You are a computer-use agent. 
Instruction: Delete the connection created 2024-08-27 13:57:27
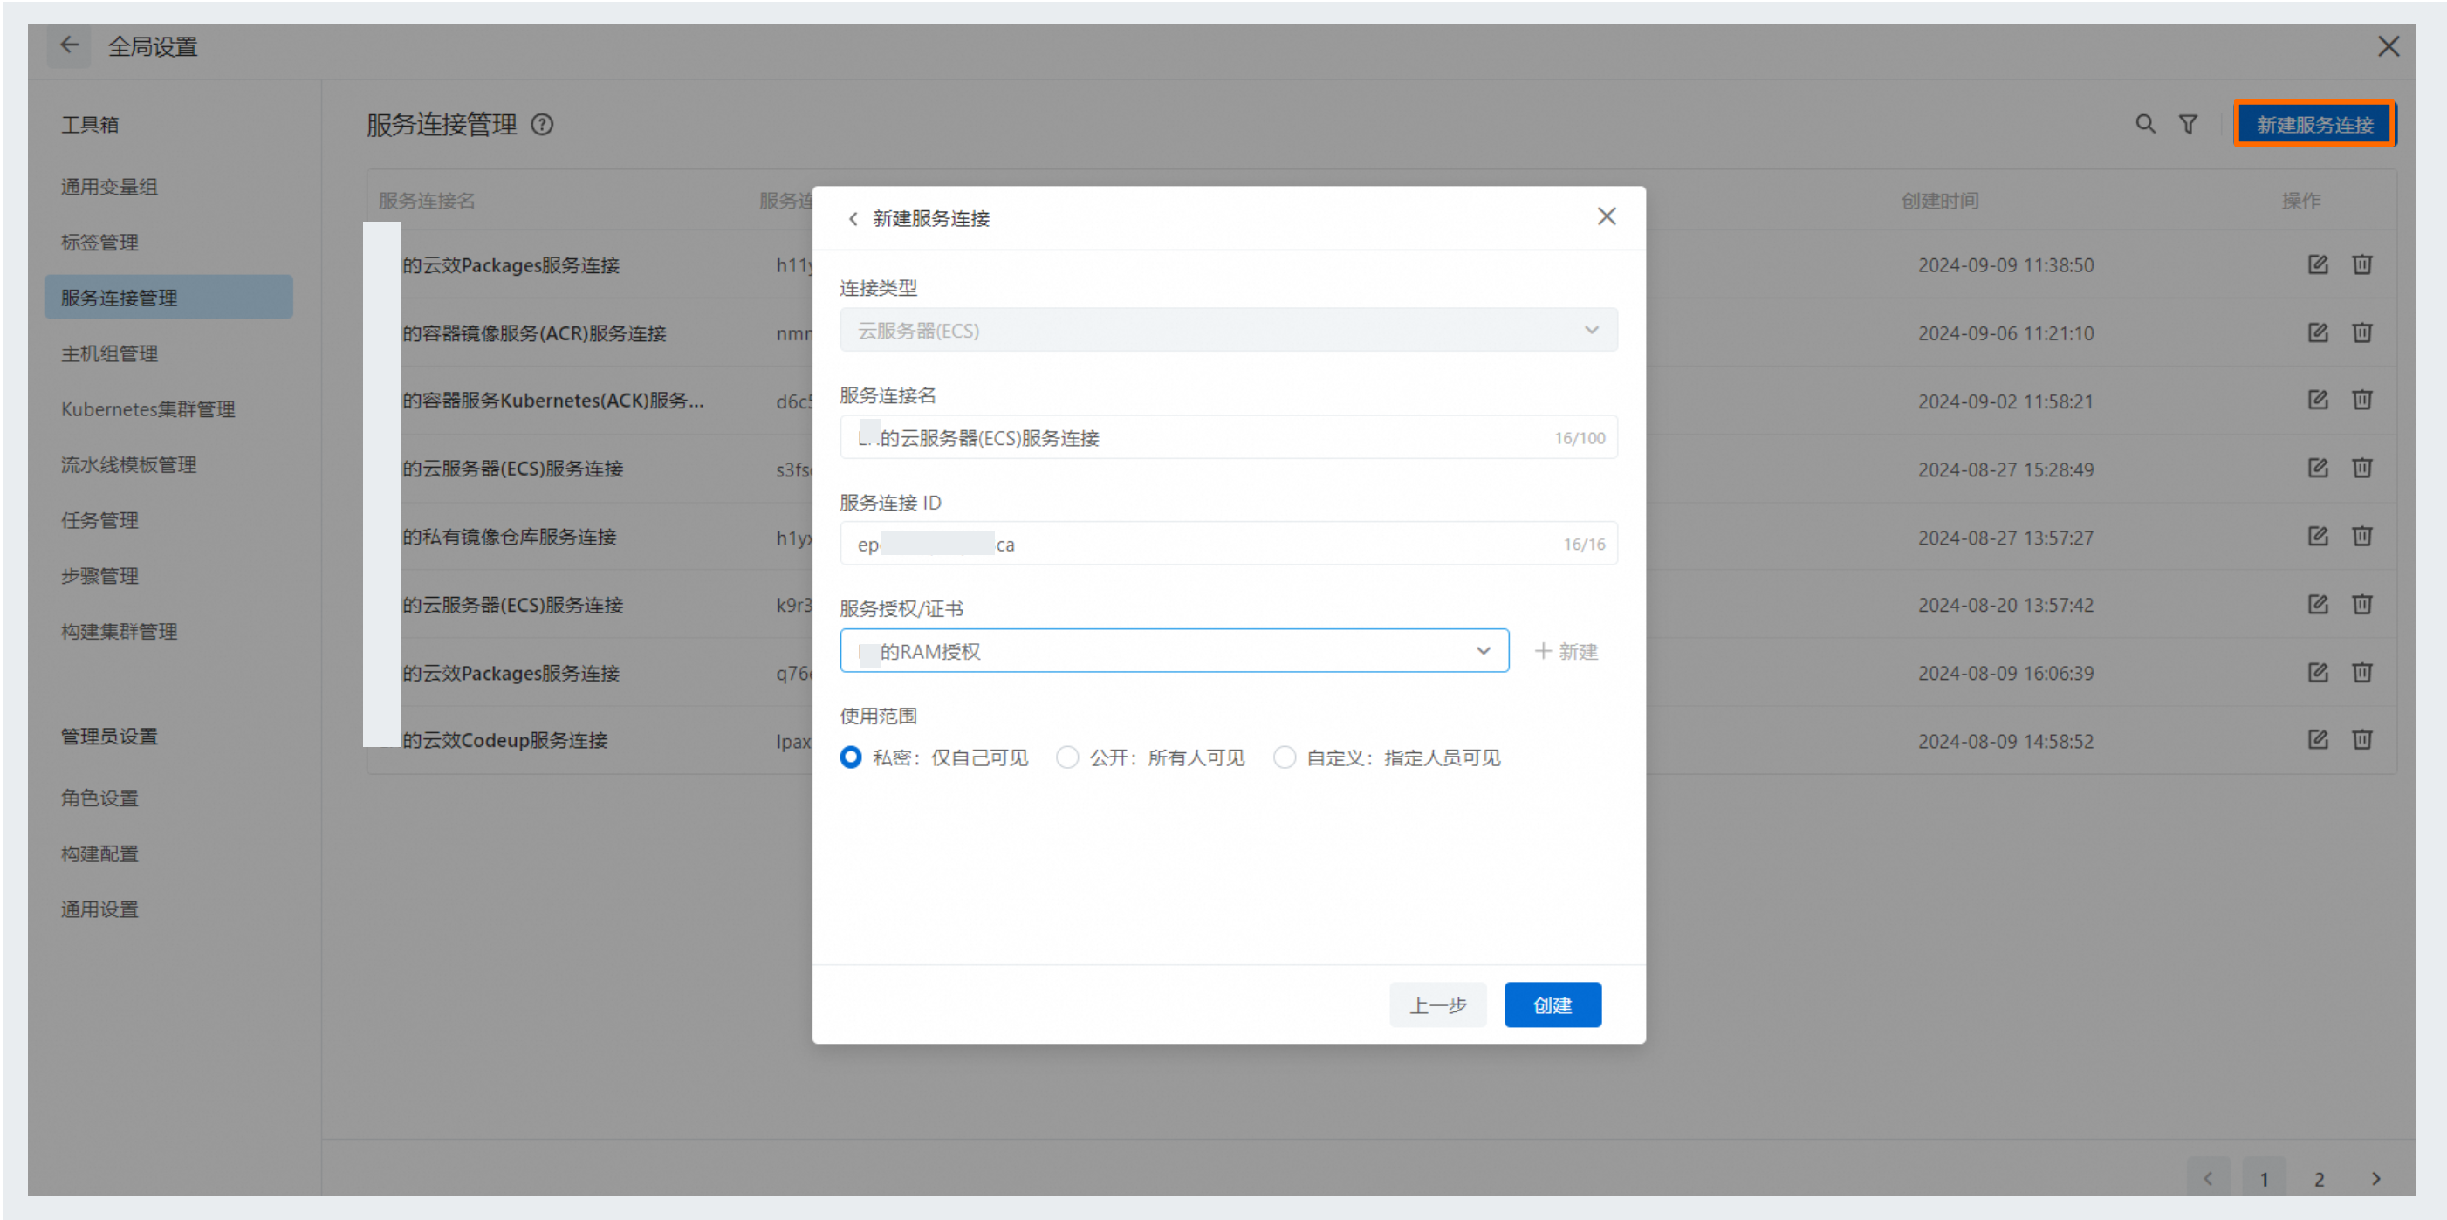pos(2361,537)
